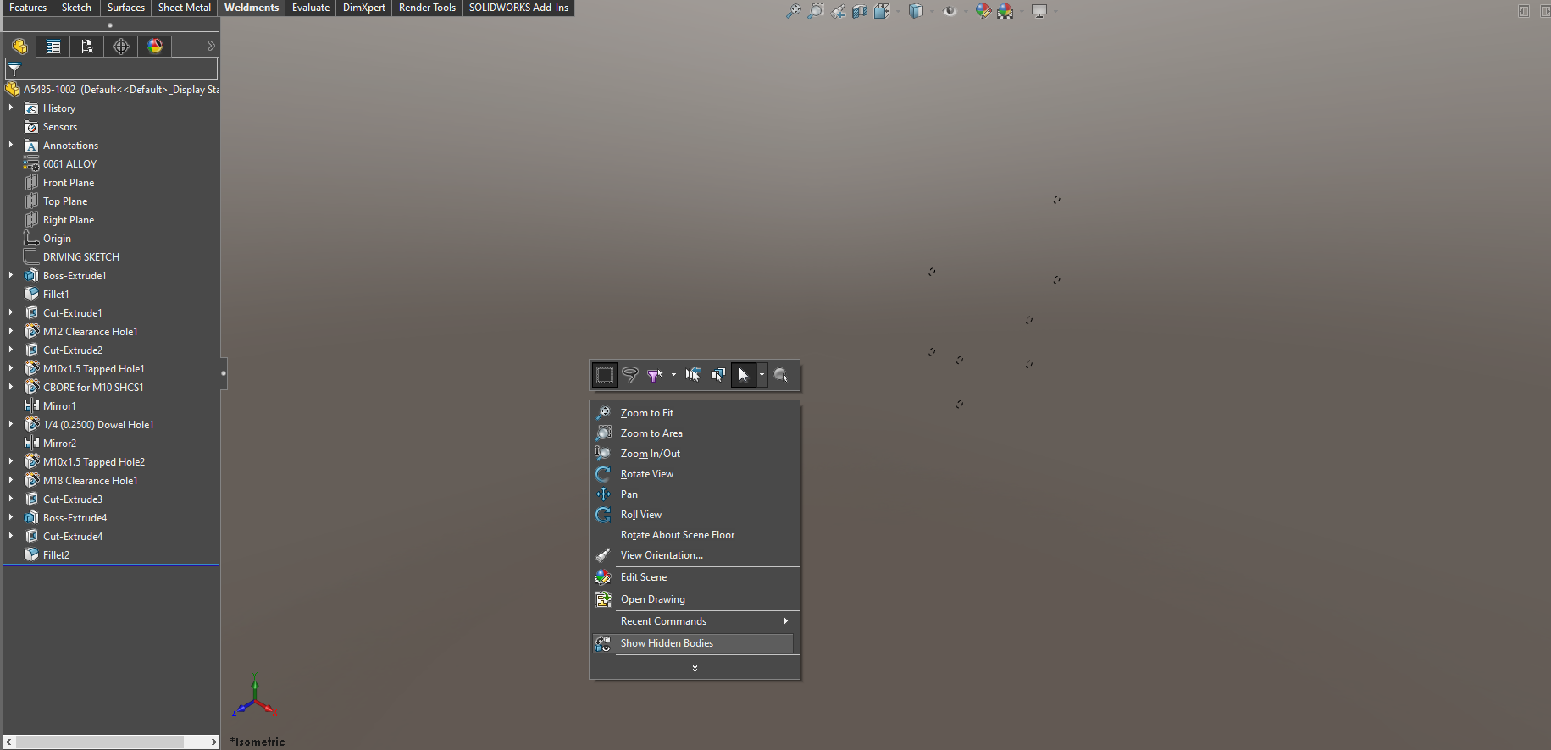Expand the Annotations tree node

11,145
